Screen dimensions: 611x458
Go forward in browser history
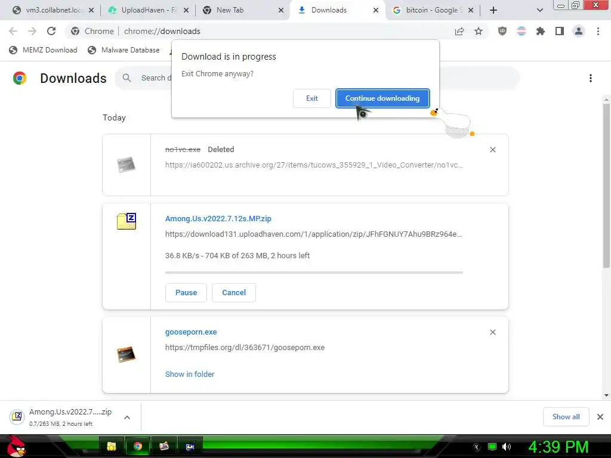point(32,31)
